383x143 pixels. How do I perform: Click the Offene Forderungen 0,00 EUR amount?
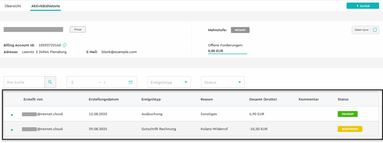(215, 51)
